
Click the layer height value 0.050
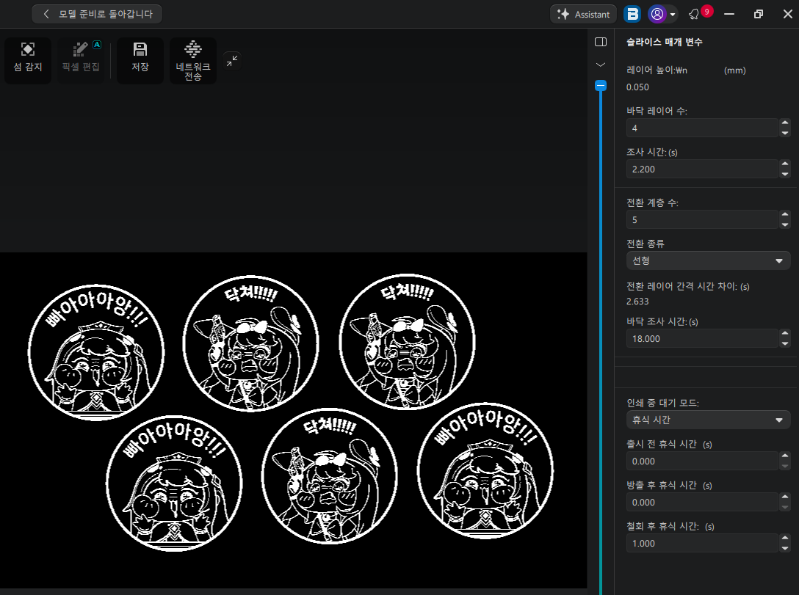[637, 87]
